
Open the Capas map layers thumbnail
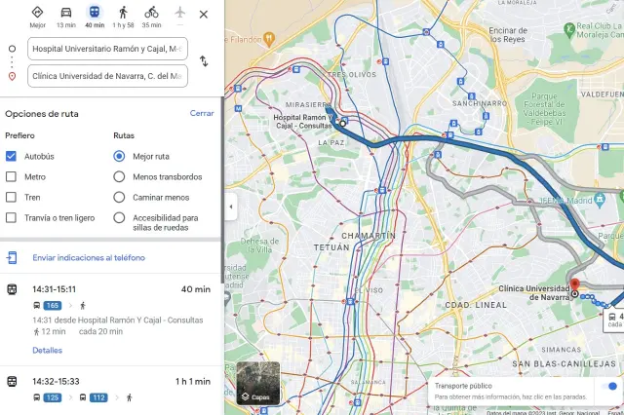point(258,383)
